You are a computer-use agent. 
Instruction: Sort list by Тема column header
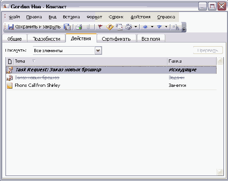click(x=90, y=61)
